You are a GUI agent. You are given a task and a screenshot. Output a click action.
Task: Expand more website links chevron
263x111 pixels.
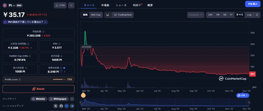tap(72, 99)
